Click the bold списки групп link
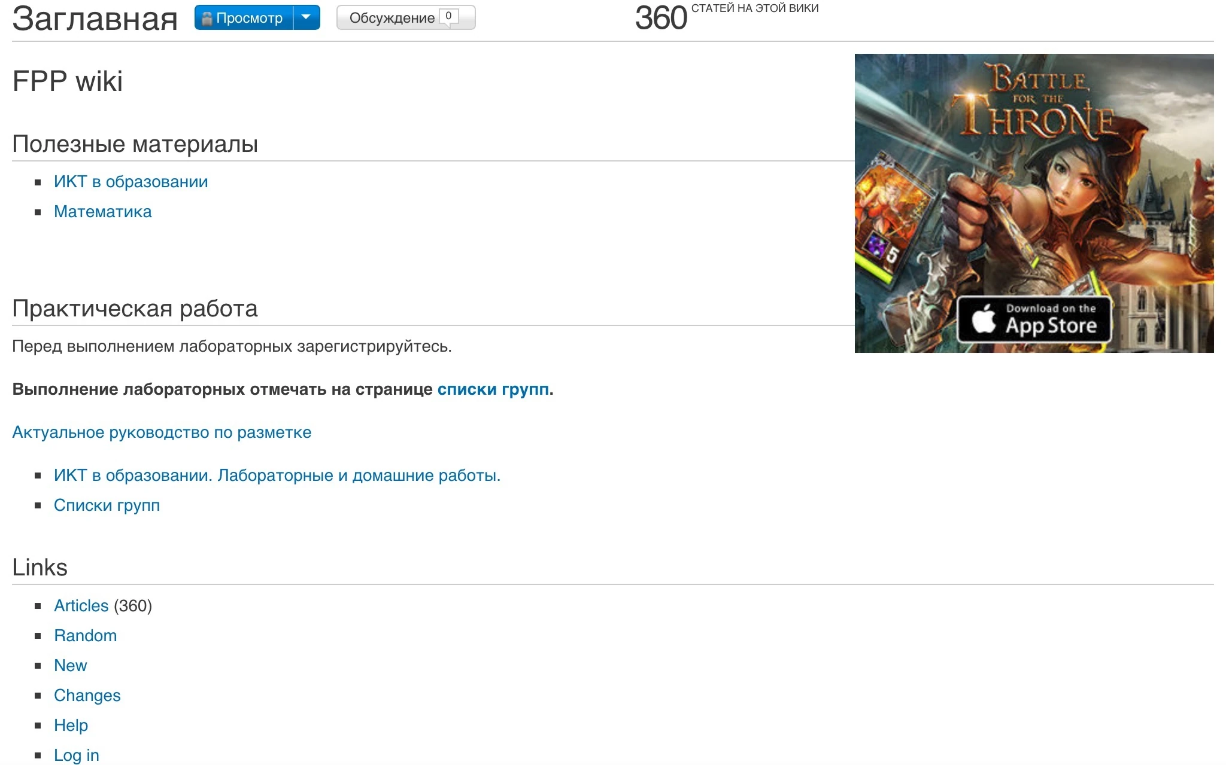Image resolution: width=1226 pixels, height=765 pixels. click(493, 389)
